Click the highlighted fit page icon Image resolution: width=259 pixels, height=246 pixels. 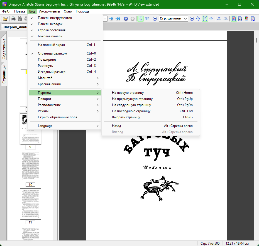pos(205,19)
